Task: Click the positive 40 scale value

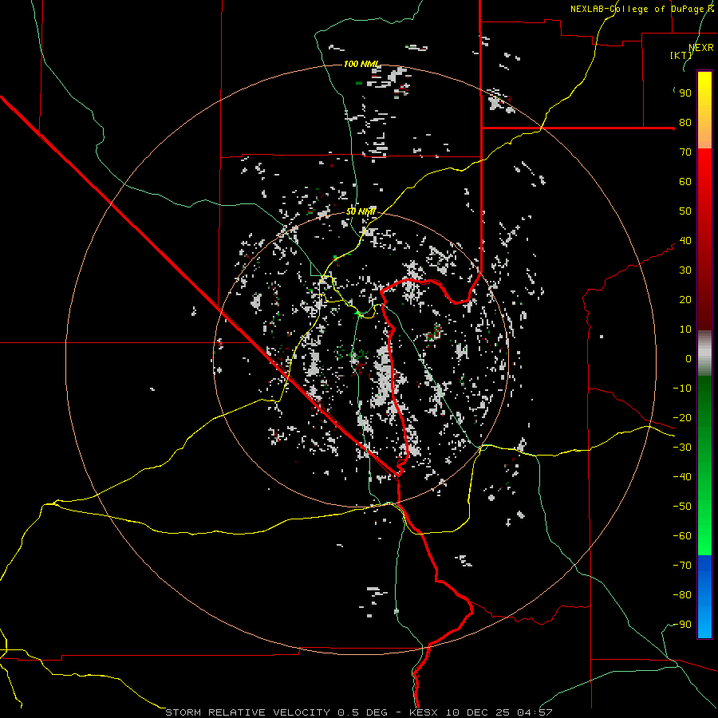Action: 685,241
